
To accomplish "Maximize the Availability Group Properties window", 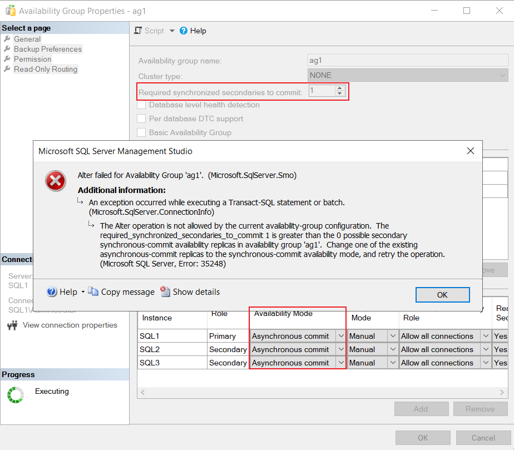I will coord(467,11).
